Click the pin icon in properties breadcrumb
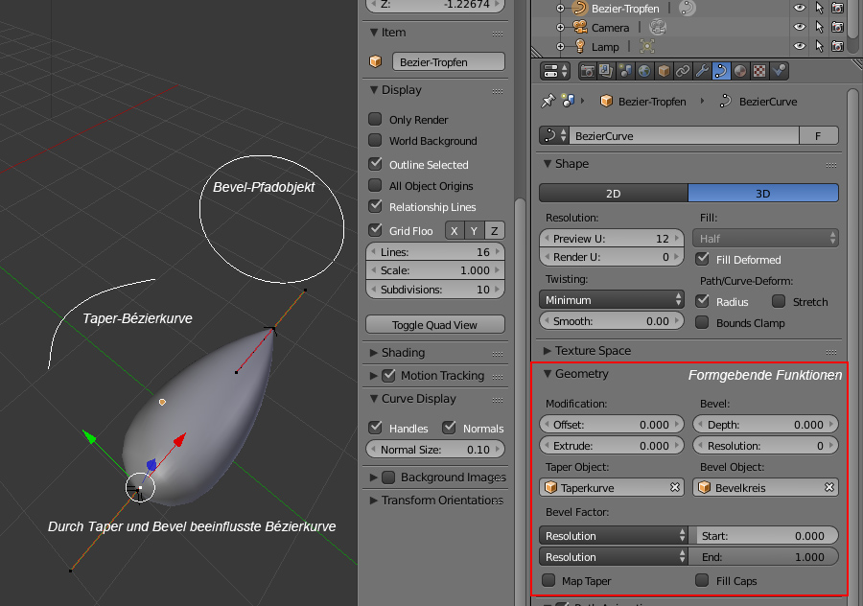This screenshot has height=606, width=863. tap(548, 101)
